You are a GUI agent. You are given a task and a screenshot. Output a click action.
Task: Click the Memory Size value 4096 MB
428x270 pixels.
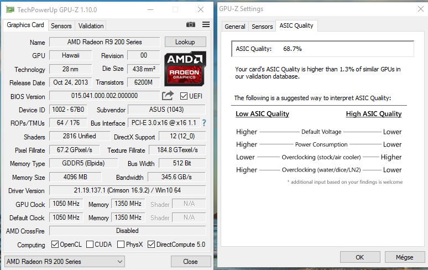pos(75,177)
